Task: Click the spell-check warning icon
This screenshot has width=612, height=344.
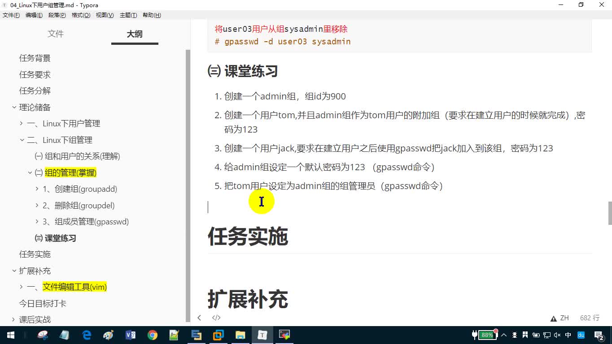Action: [x=554, y=318]
